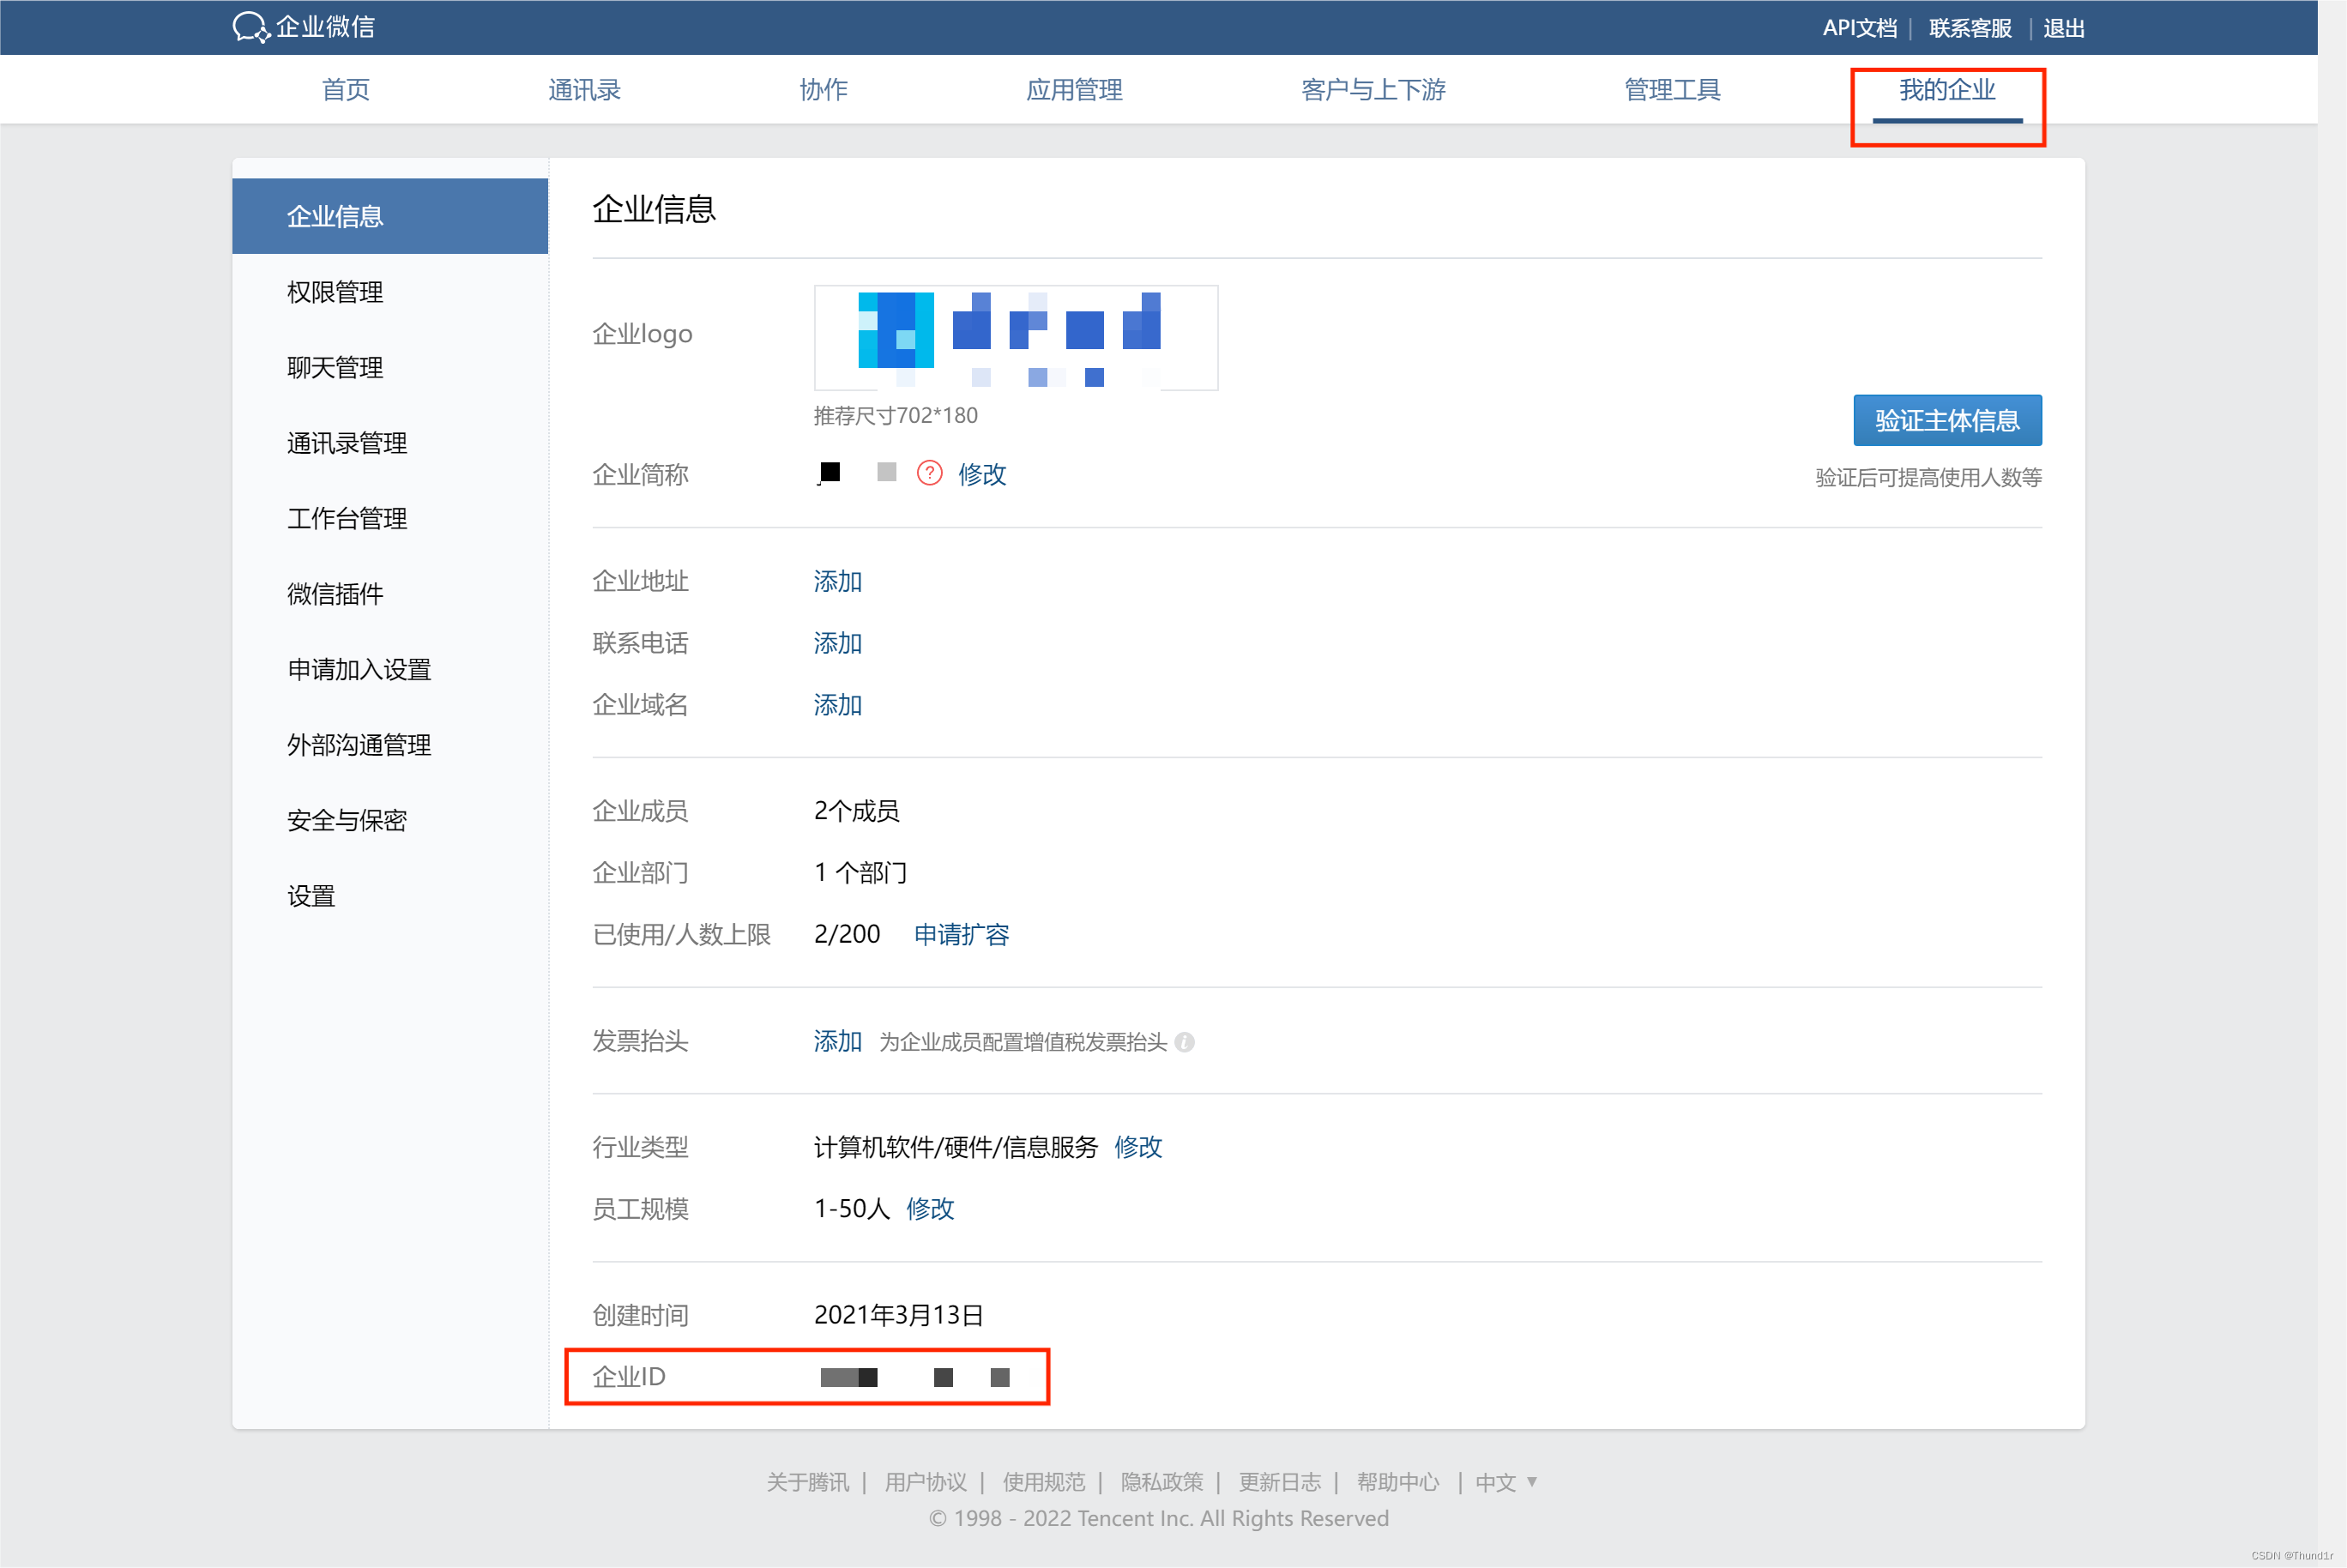Open the 通讯录 tab

[x=585, y=90]
